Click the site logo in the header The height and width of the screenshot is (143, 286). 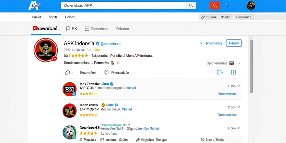pyautogui.click(x=34, y=6)
